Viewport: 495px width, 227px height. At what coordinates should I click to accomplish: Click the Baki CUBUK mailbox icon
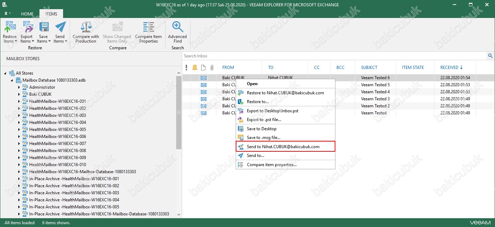(25, 94)
